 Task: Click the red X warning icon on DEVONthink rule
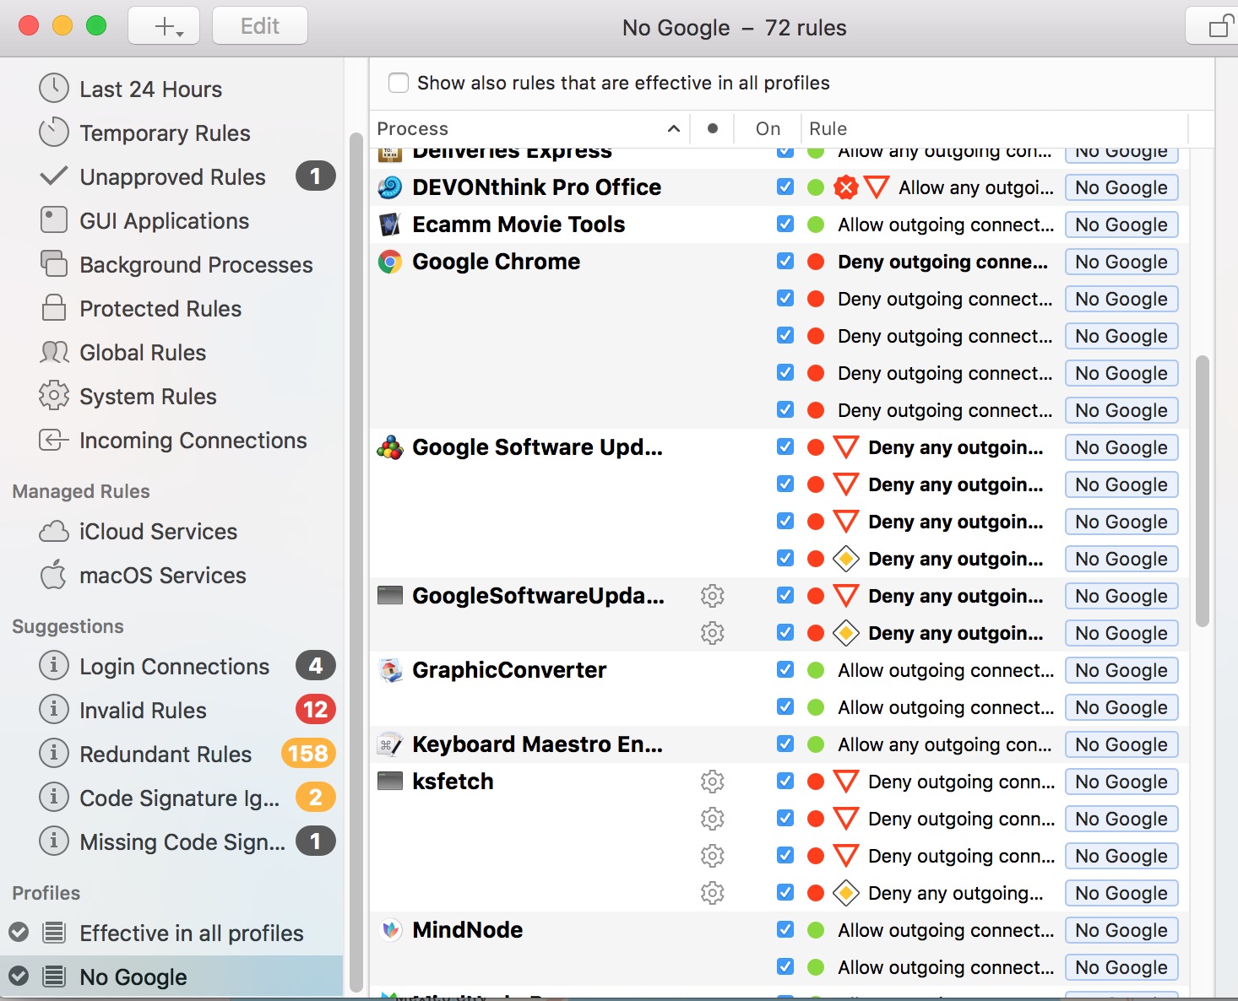pos(845,187)
